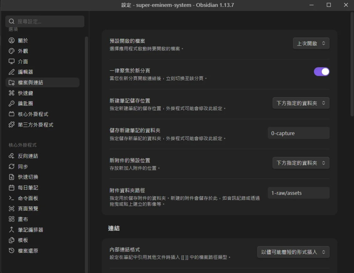Close the Obsidian settings window
The width and height of the screenshot is (354, 273).
[x=346, y=5]
